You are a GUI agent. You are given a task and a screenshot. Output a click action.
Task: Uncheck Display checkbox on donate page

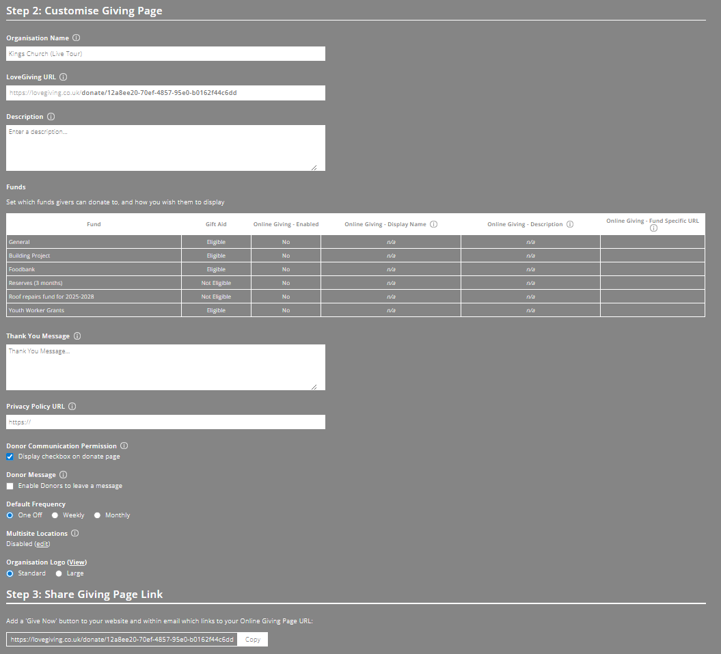coord(10,457)
